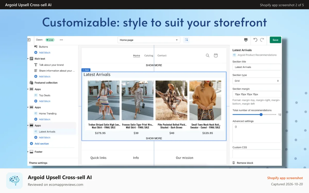Click the Small Town Mock Neck Sweater image

pyautogui.click(x=205, y=100)
